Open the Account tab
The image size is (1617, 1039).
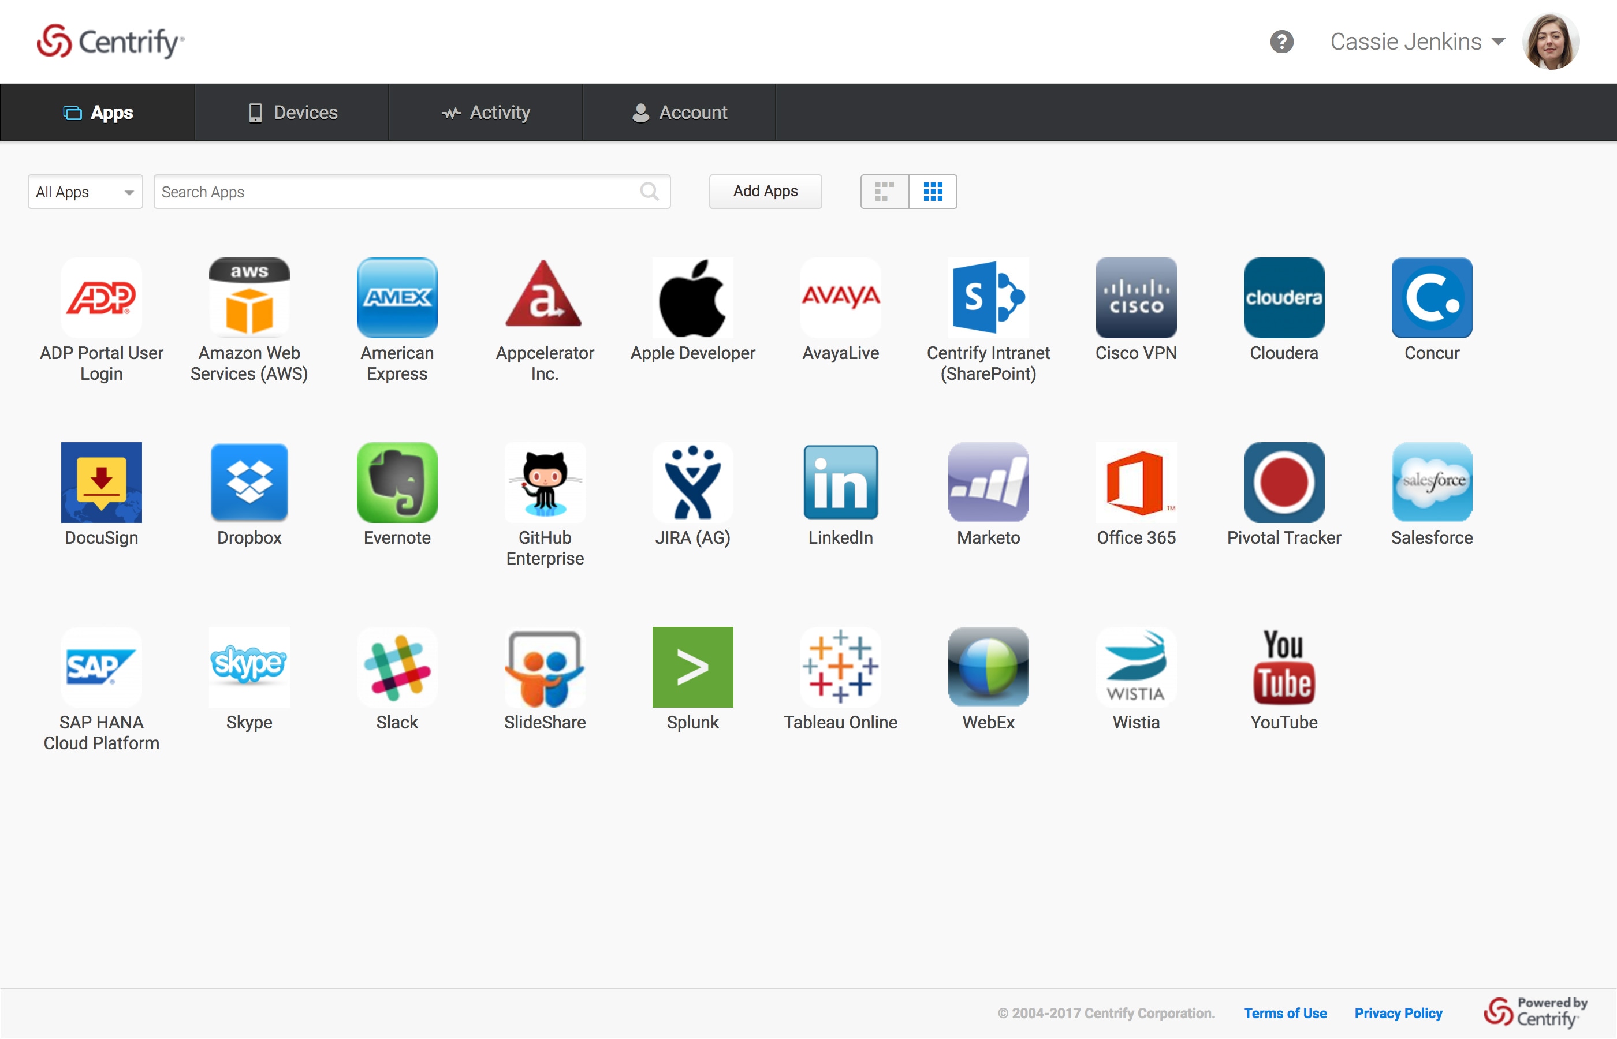680,113
